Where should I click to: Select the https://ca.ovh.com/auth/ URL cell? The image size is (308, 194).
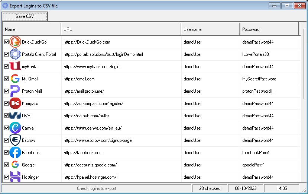(121, 115)
